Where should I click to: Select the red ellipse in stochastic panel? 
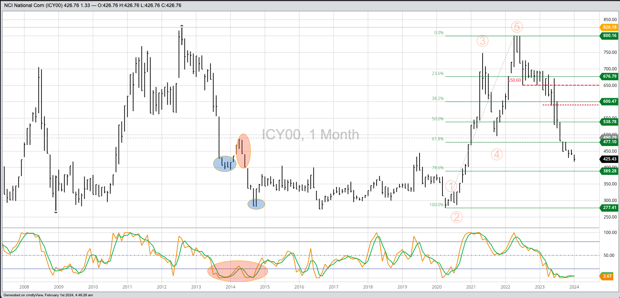(x=237, y=271)
